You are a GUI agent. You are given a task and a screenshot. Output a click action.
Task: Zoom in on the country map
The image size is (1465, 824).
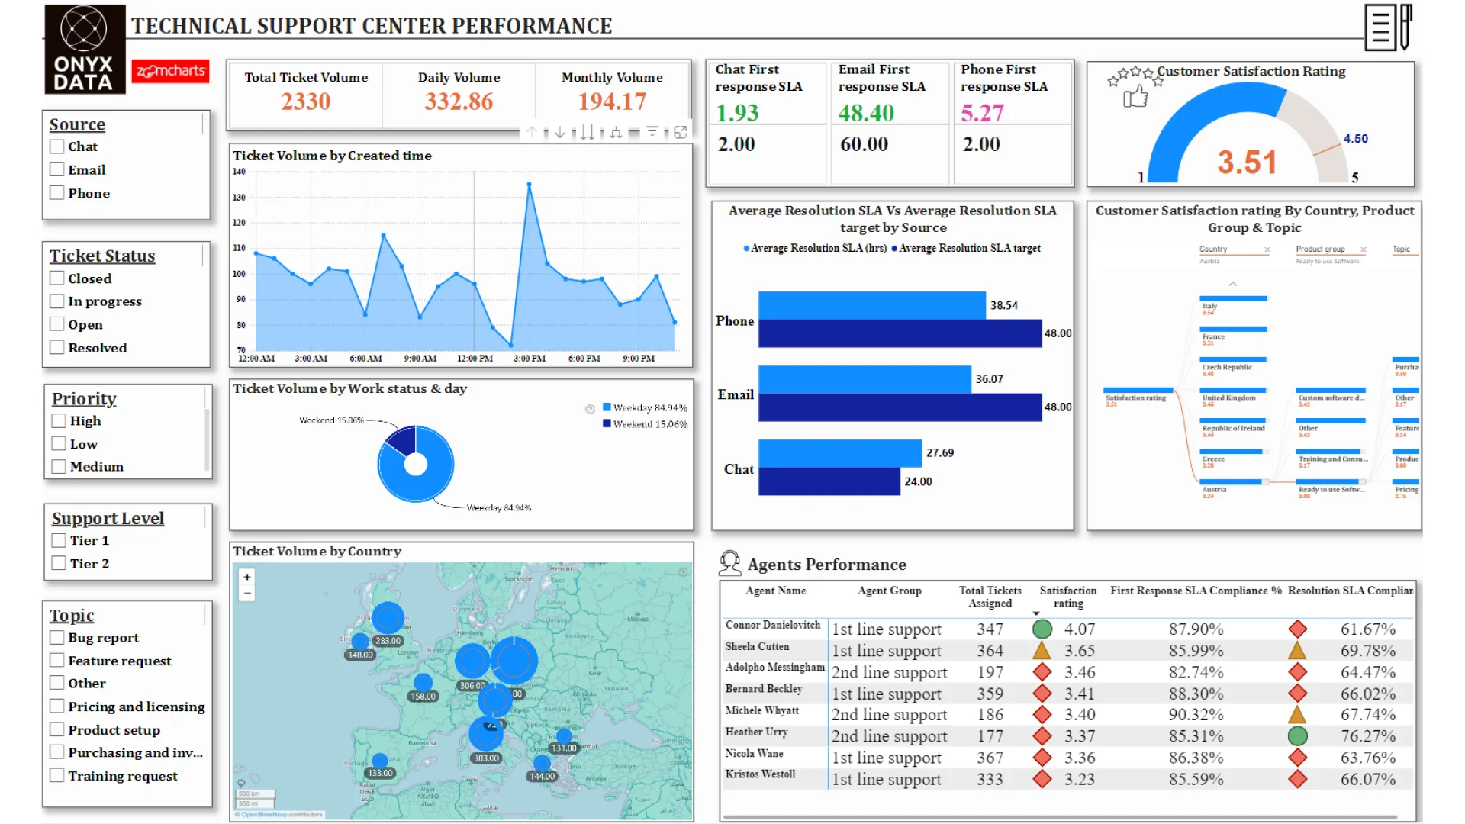click(246, 578)
